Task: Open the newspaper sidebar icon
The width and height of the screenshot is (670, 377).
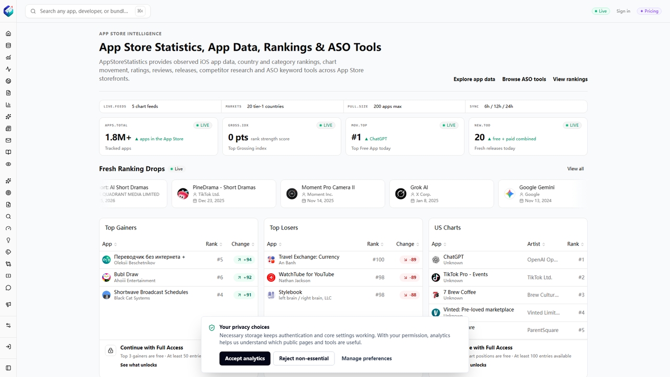Action: [x=8, y=128]
